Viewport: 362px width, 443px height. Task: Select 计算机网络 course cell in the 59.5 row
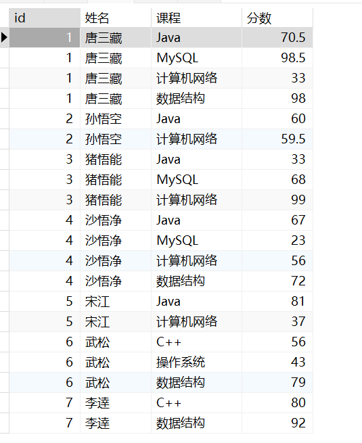click(x=197, y=139)
